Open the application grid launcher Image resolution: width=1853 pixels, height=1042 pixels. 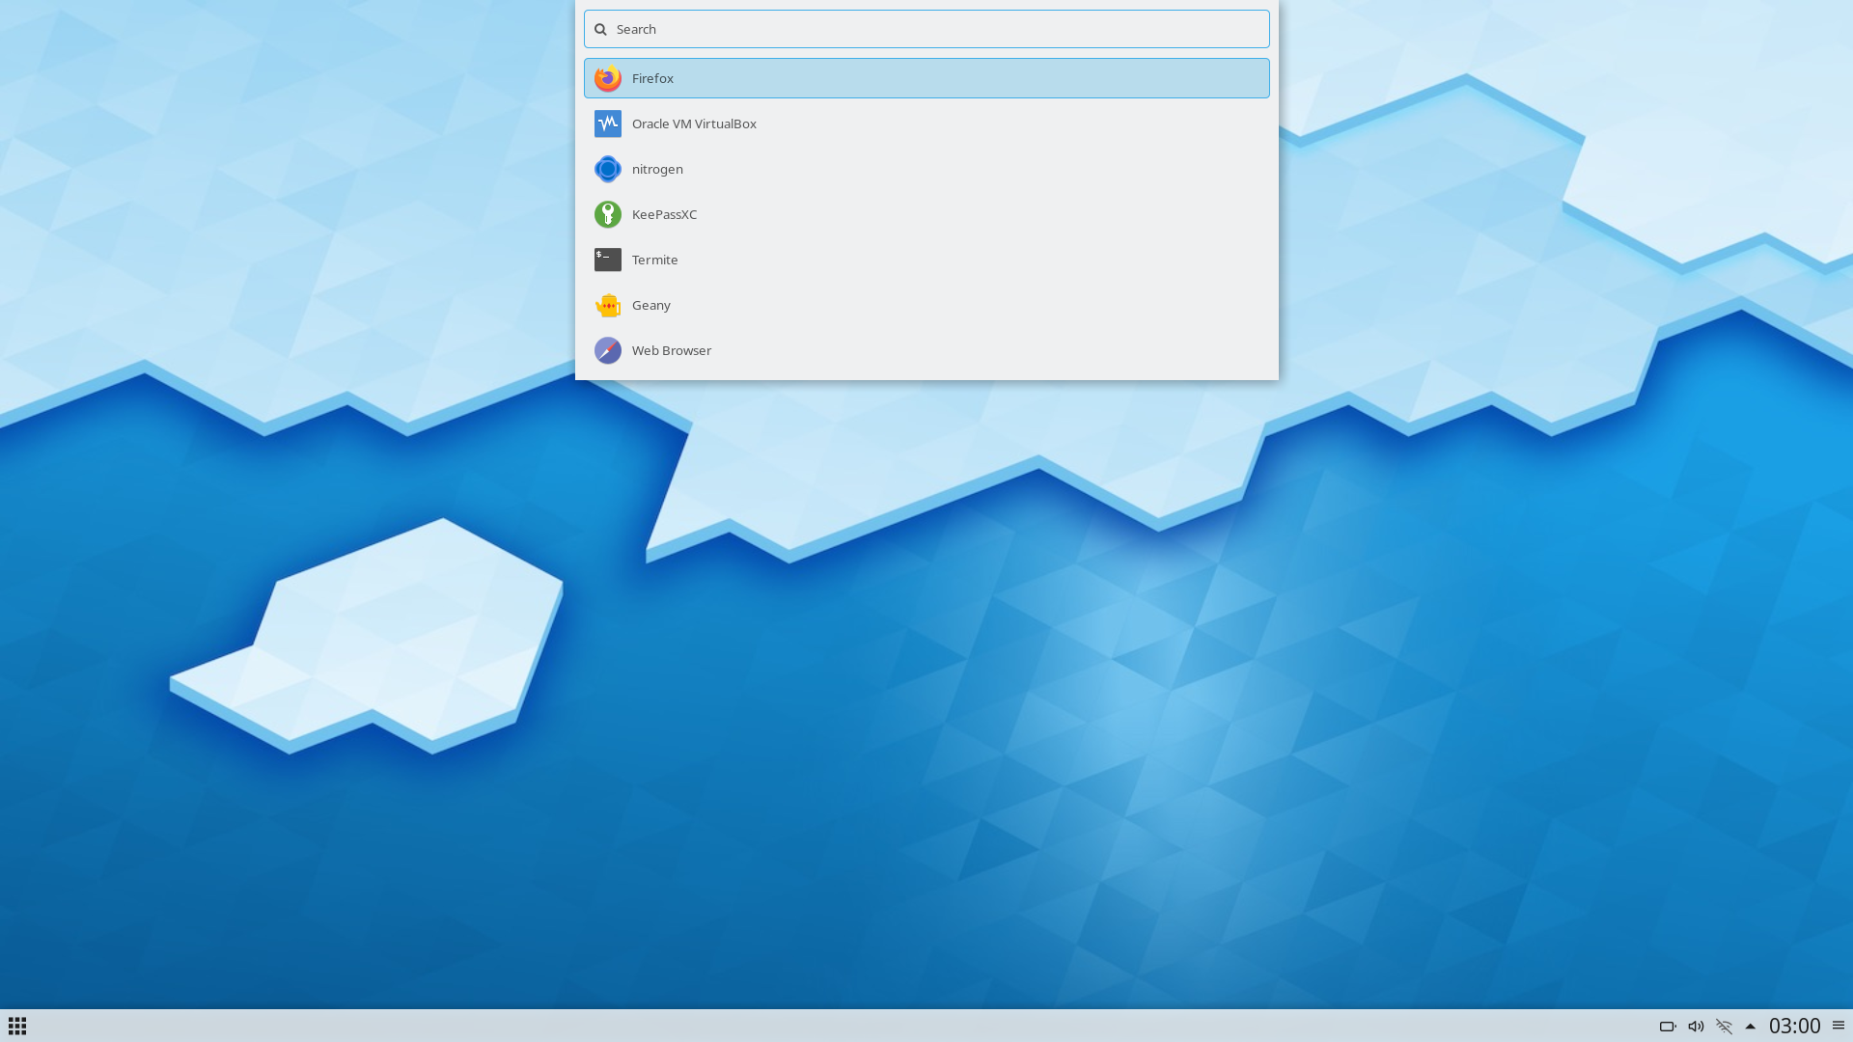17,1026
